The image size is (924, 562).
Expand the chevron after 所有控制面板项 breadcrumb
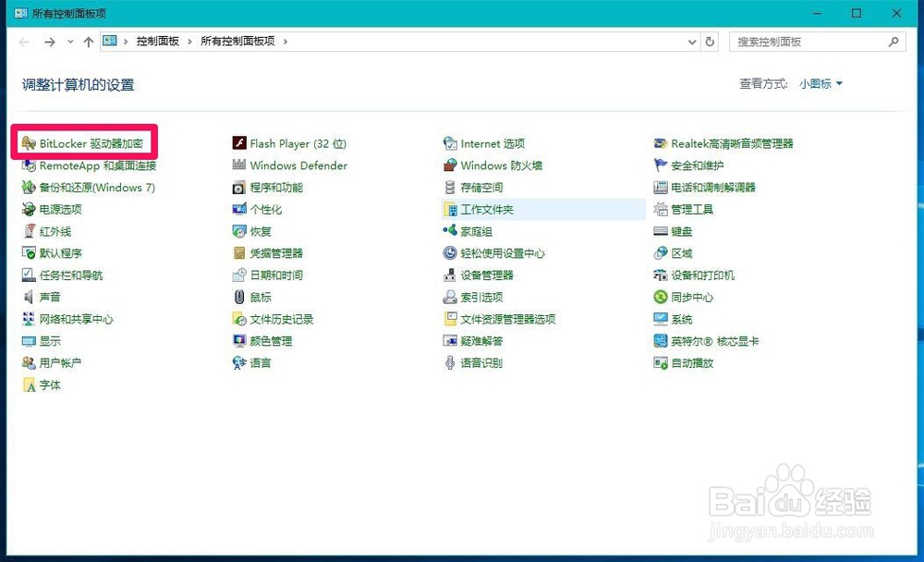click(286, 42)
